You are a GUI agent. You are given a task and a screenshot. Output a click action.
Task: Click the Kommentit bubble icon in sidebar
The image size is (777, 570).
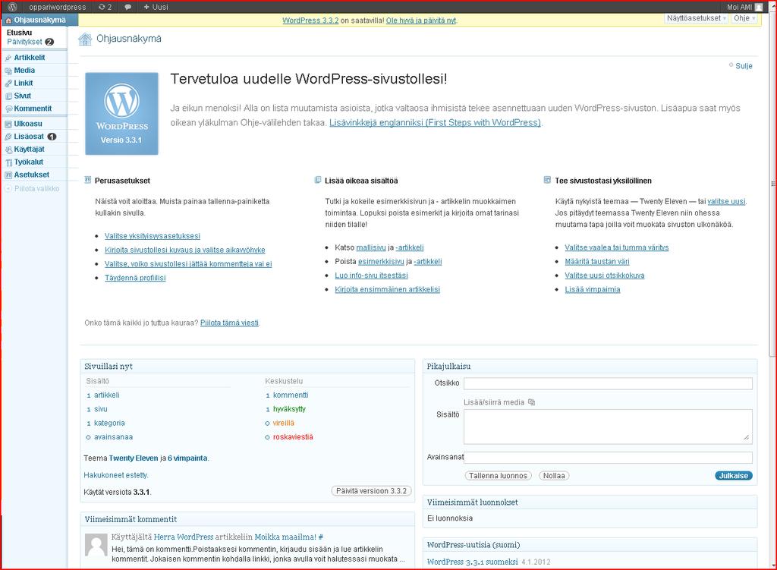[x=8, y=109]
